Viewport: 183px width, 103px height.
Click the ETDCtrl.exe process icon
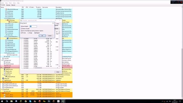[x=8, y=20]
